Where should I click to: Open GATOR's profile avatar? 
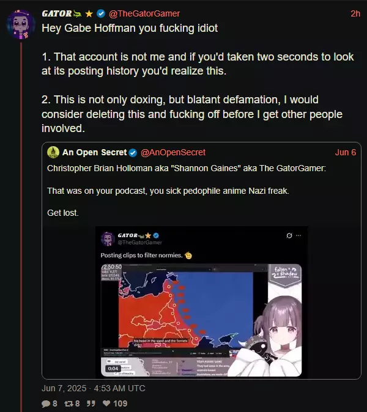click(x=21, y=24)
